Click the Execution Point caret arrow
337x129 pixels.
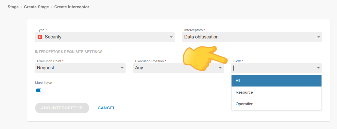pos(122,68)
